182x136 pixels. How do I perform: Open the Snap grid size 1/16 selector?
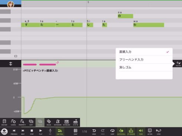click(84, 132)
